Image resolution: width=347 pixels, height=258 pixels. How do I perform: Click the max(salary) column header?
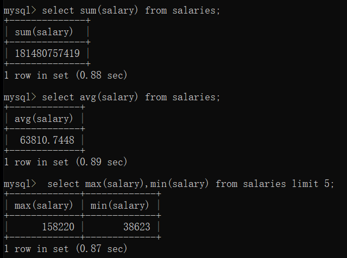[44, 205]
